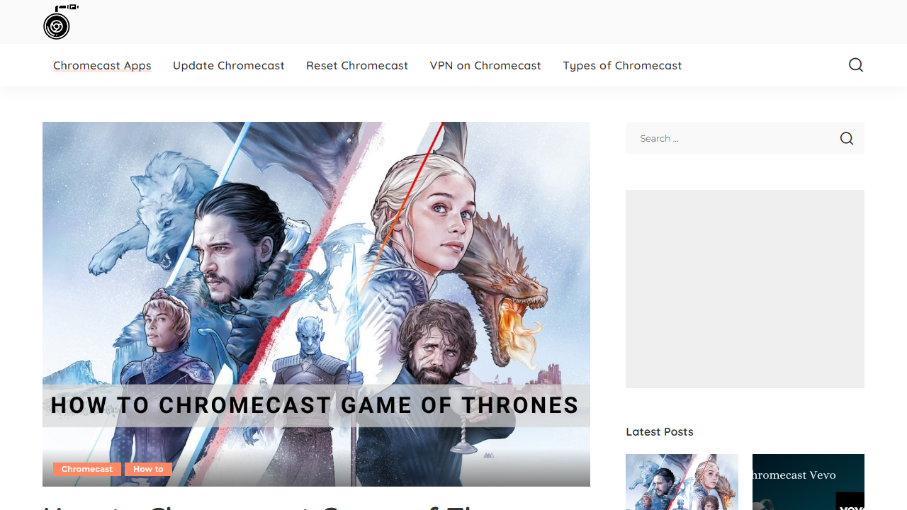Viewport: 907px width, 510px height.
Task: Open the Chromecast Apps menu item
Action: (102, 65)
